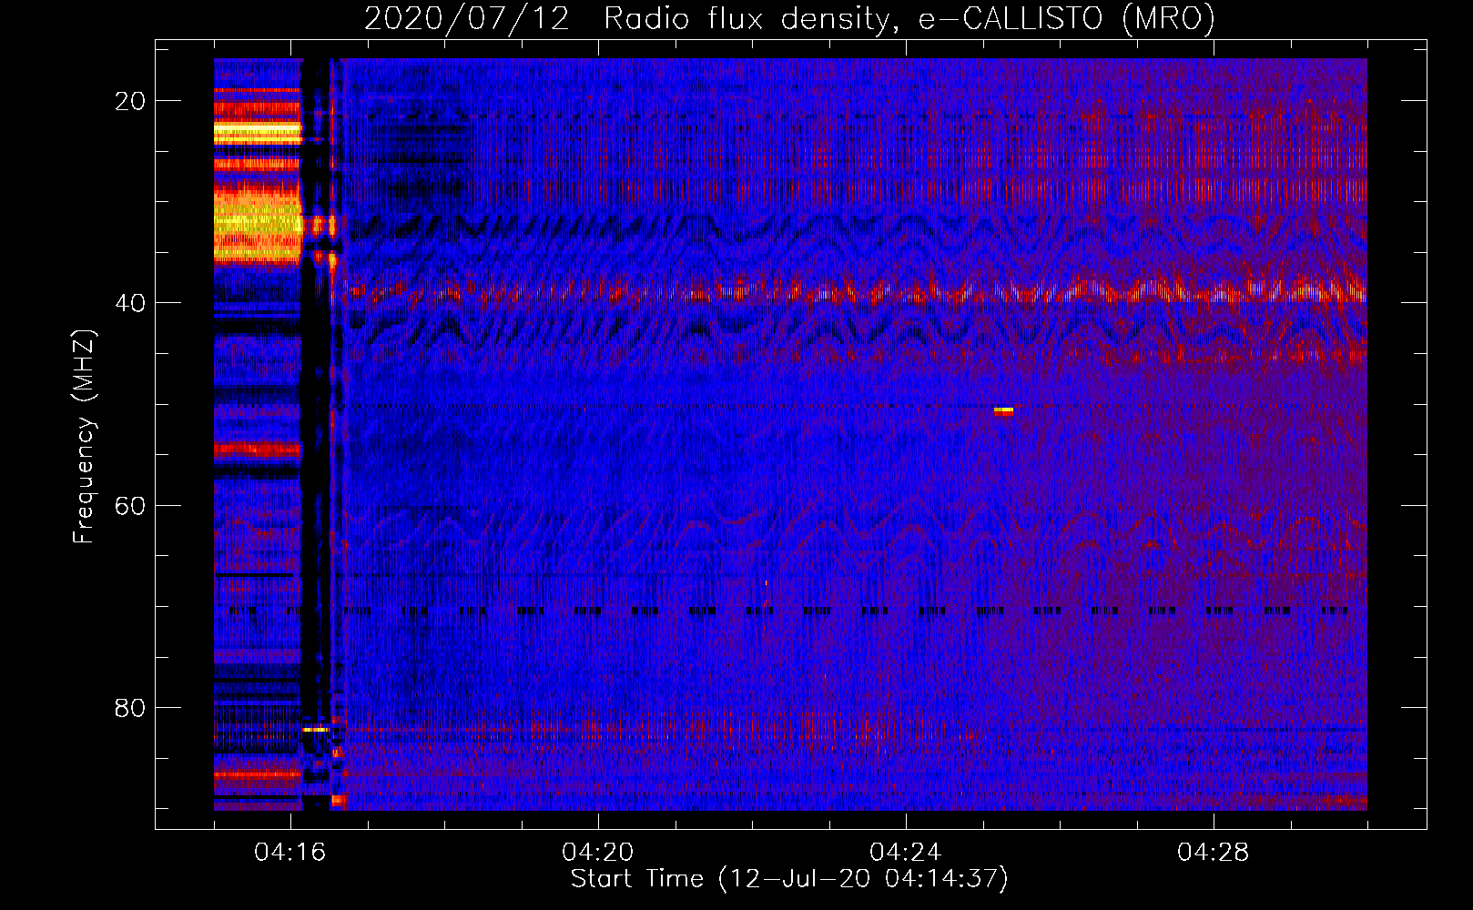Click the "60" frequency tick label
The width and height of the screenshot is (1473, 910).
(130, 505)
